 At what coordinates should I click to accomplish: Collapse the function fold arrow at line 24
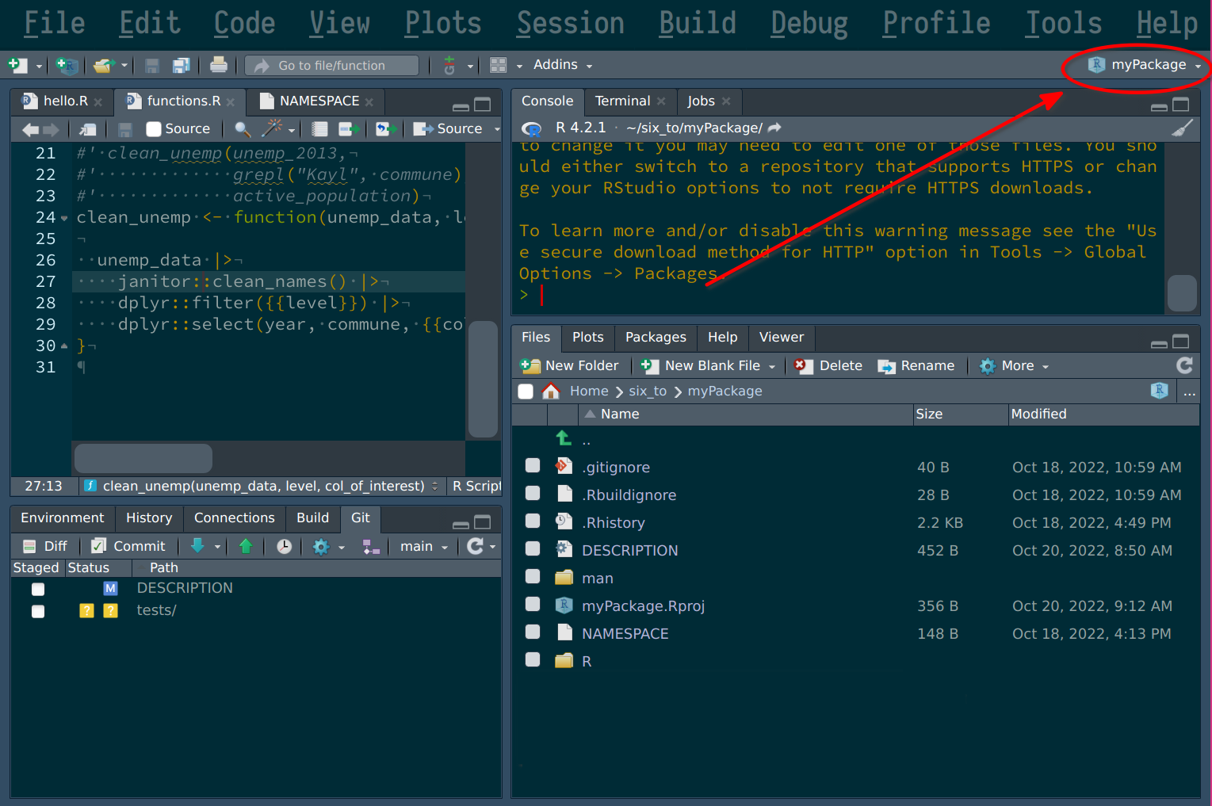pos(64,218)
